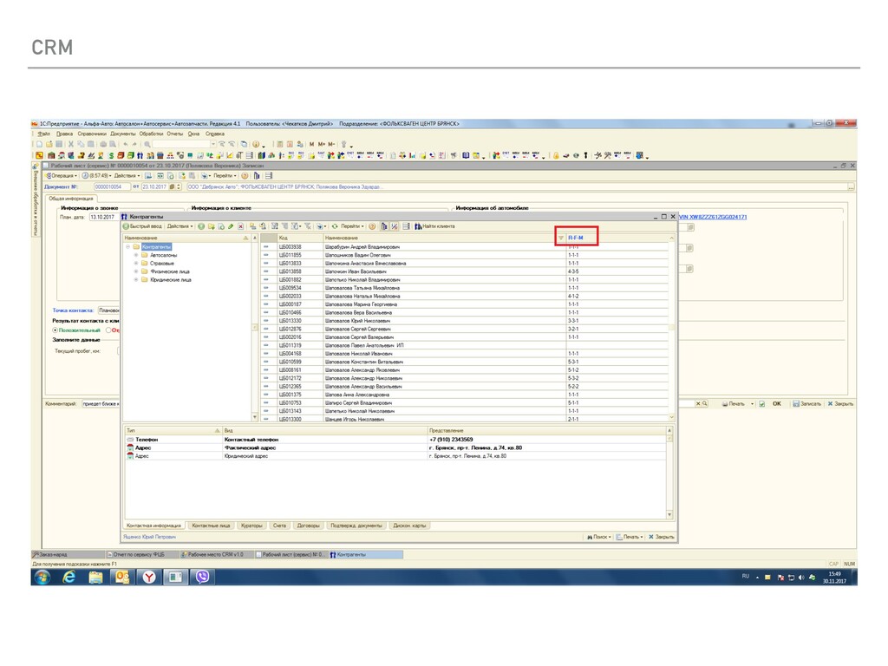This screenshot has height=666, width=888.
Task: Open Yandex browser from the taskbar
Action: coord(149,576)
